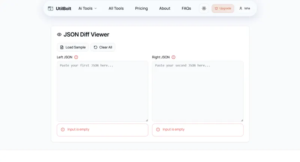
Task: Expand the Ai Tools dropdown menu
Action: click(x=88, y=8)
